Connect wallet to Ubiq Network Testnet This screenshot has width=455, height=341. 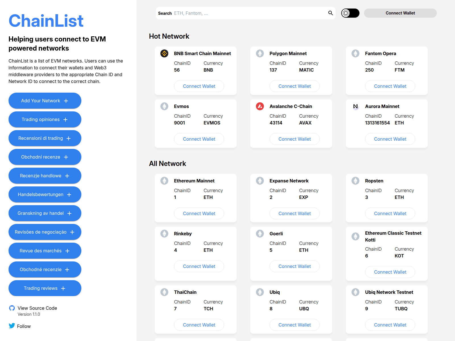pyautogui.click(x=390, y=325)
